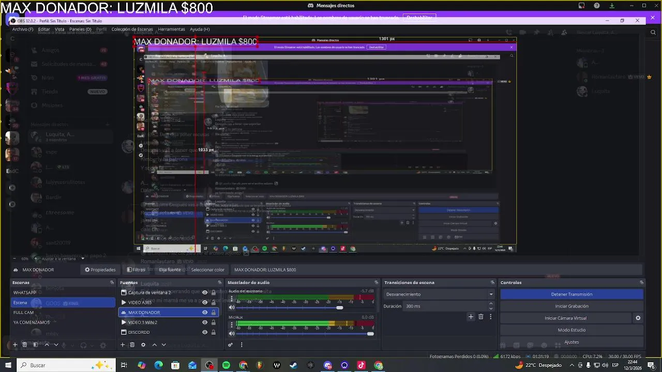662x372 pixels.
Task: Toggle visibility of VIDEO A365 source
Action: pyautogui.click(x=205, y=302)
